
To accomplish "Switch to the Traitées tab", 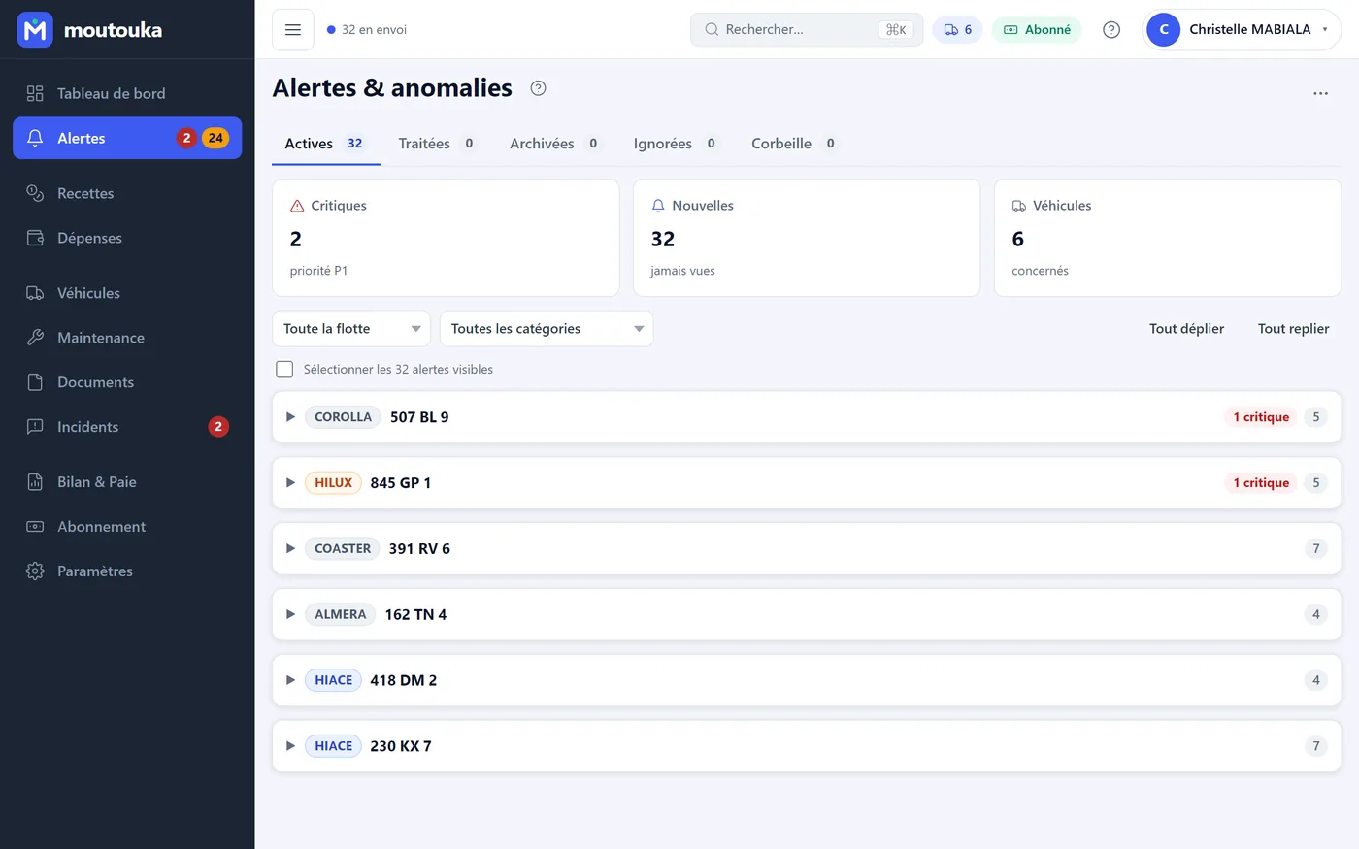I will coord(437,144).
